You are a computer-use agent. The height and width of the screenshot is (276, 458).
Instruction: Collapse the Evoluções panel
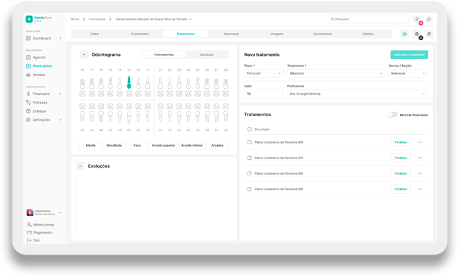pos(81,166)
